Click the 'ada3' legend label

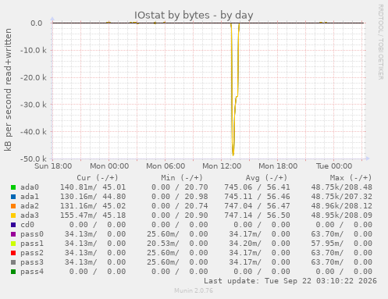30,215
